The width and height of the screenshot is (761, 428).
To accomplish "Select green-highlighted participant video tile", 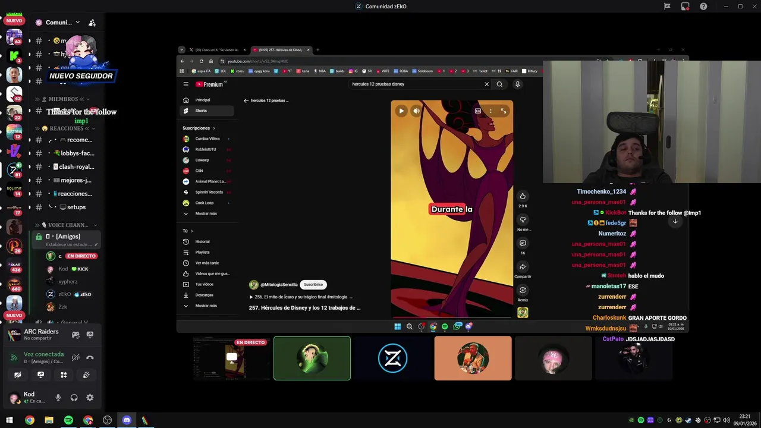I will (x=312, y=358).
